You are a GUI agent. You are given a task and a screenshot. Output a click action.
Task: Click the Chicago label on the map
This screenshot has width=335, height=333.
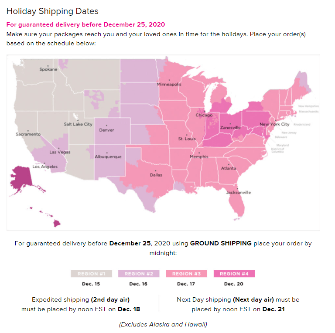[x=204, y=116]
